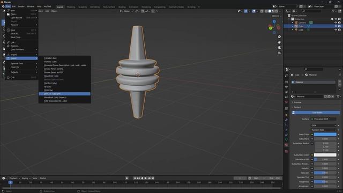
Task: Open the Texture properties tab
Action: click(x=286, y=151)
